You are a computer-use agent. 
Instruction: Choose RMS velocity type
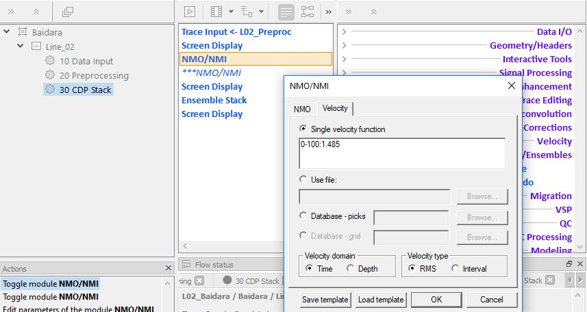412,268
